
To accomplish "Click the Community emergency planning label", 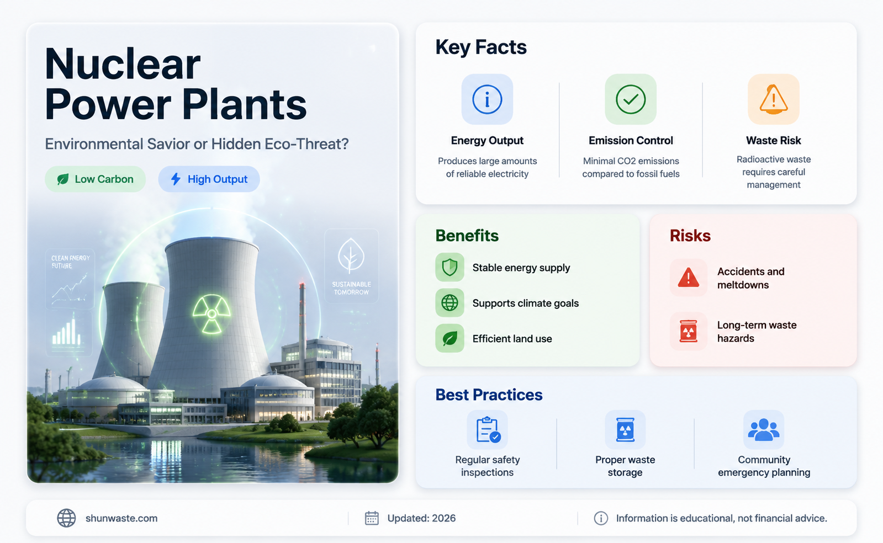I will (x=764, y=466).
